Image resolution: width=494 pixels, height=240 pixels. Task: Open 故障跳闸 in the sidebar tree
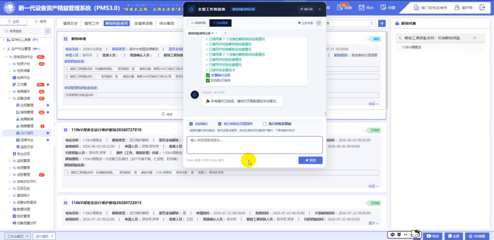tap(25, 119)
